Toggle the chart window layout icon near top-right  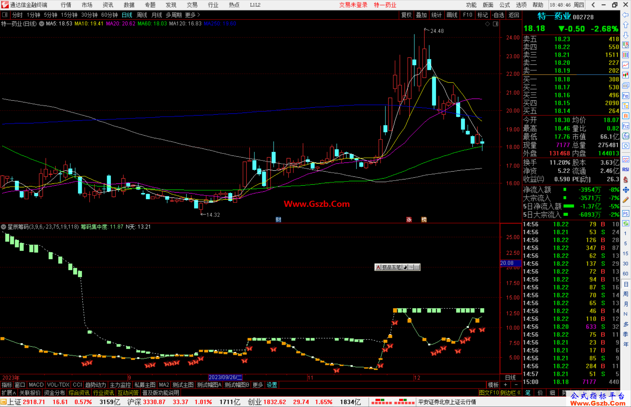coord(495,24)
